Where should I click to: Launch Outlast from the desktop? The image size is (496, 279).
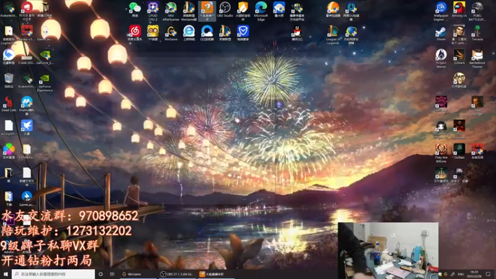[459, 151]
